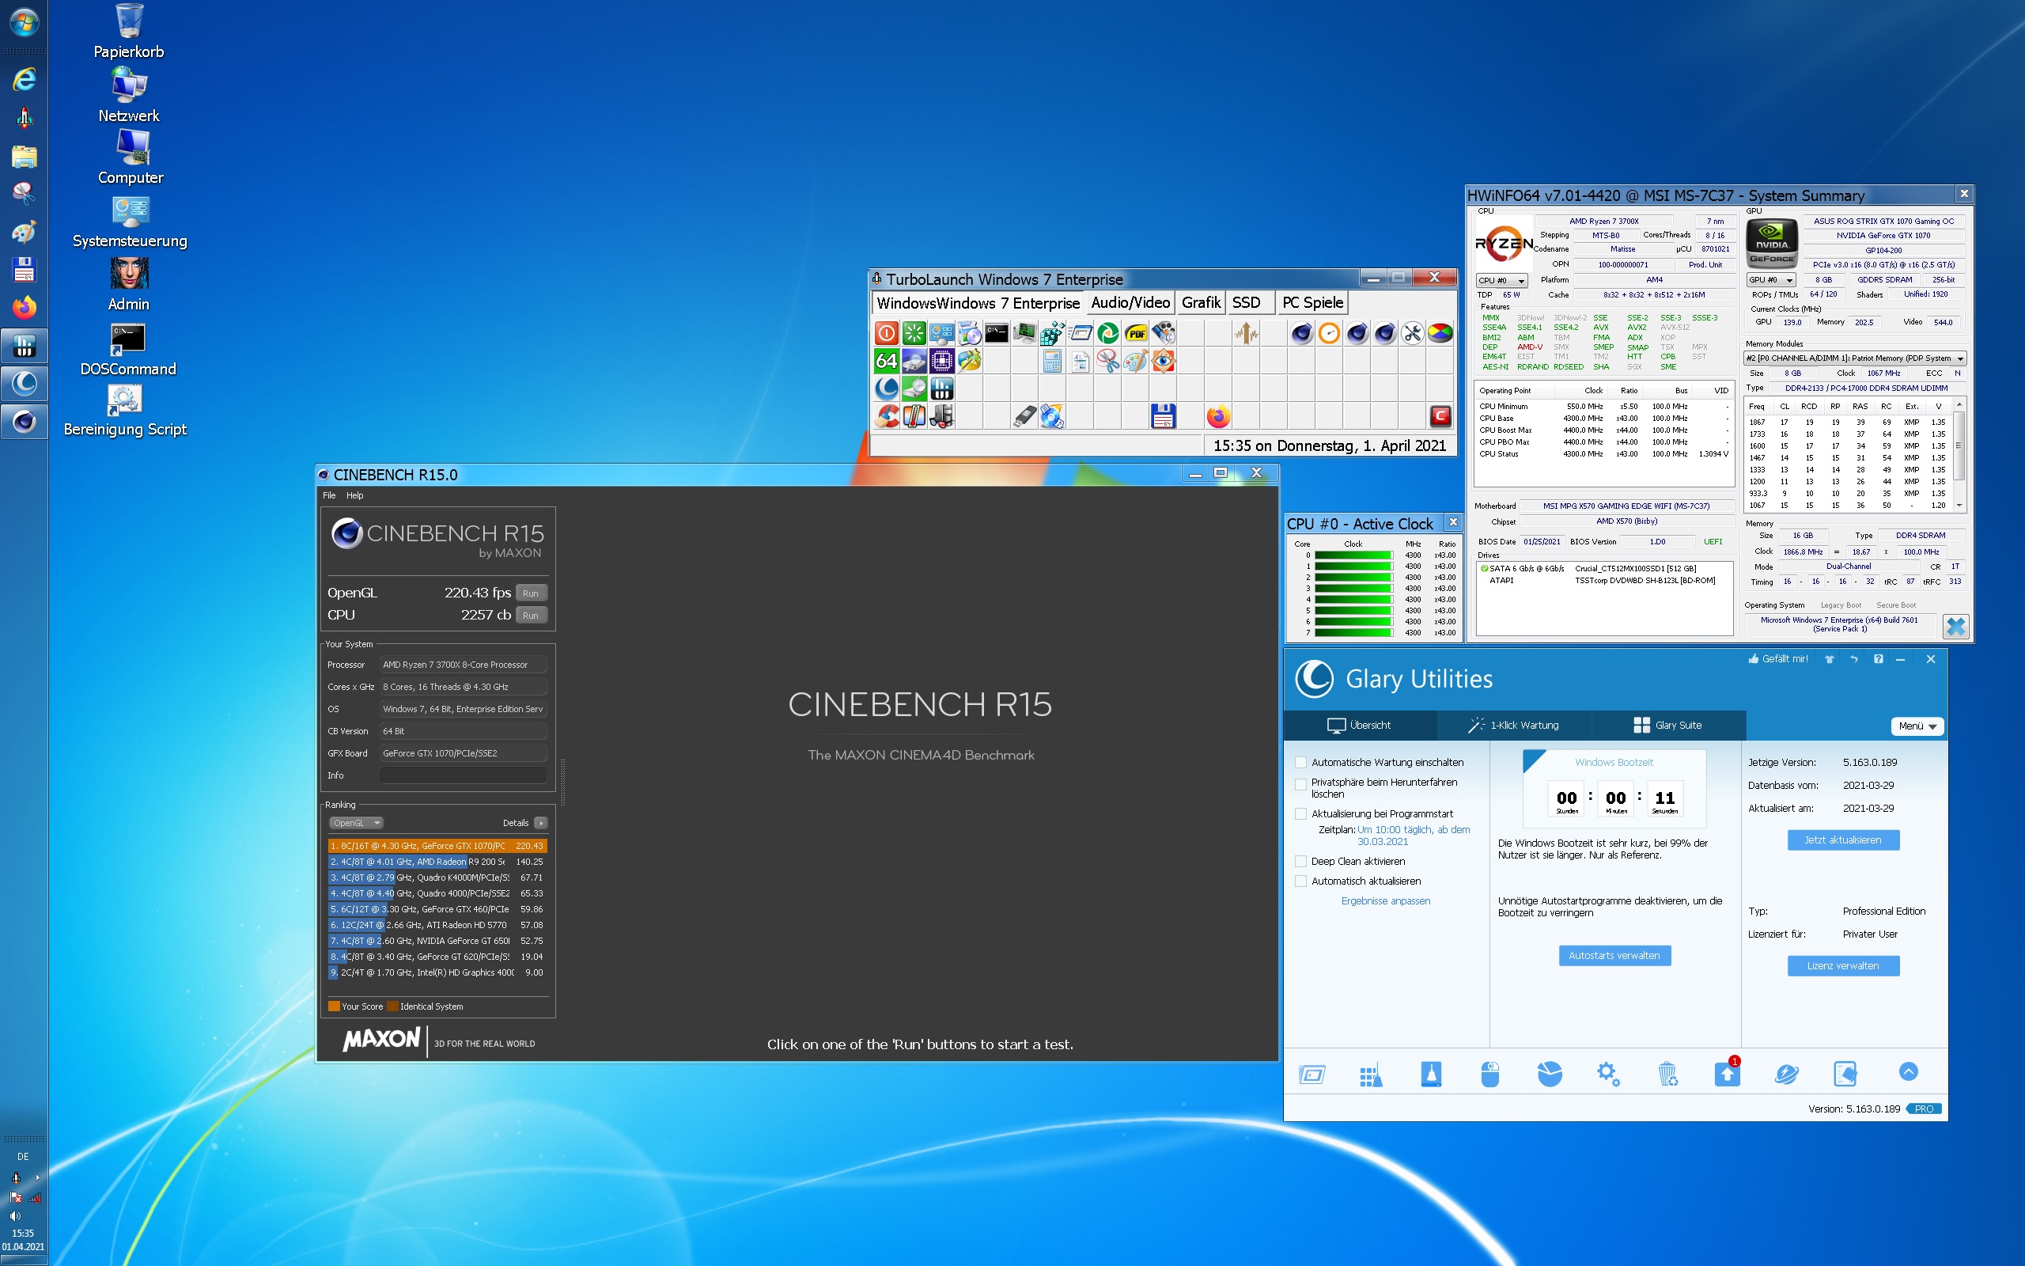Open the OpenGL ranking dropdown

tap(356, 823)
